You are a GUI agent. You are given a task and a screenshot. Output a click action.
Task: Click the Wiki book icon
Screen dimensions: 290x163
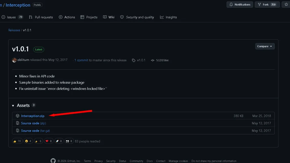point(105,17)
